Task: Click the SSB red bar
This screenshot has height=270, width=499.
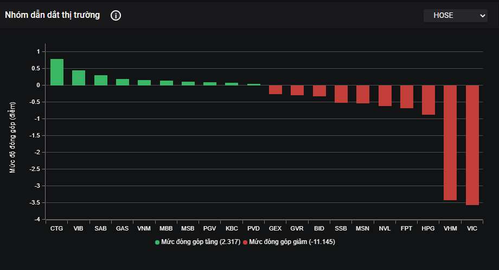Action: (341, 94)
